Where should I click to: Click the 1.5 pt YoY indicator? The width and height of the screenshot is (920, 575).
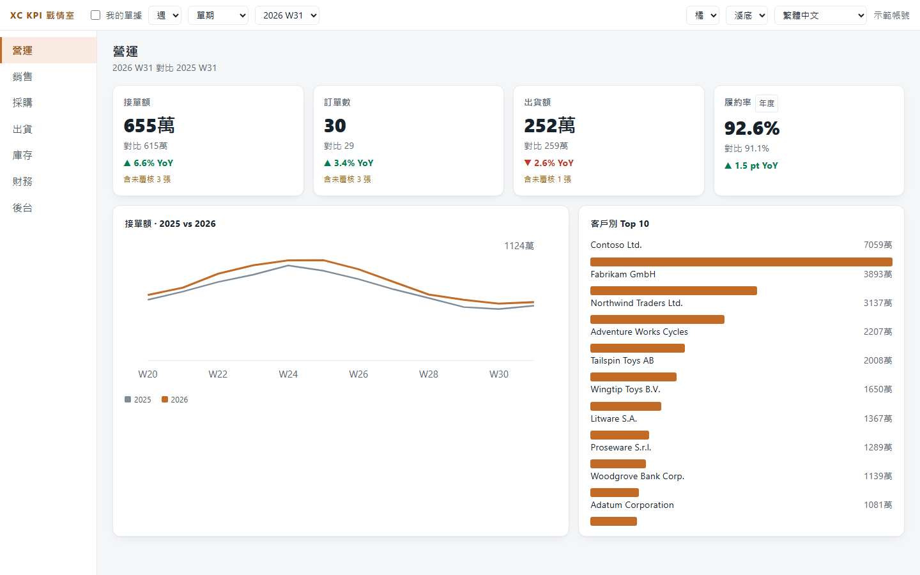click(x=751, y=165)
